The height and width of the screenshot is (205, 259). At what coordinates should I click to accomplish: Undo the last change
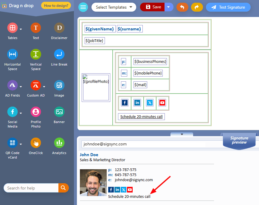click(182, 7)
